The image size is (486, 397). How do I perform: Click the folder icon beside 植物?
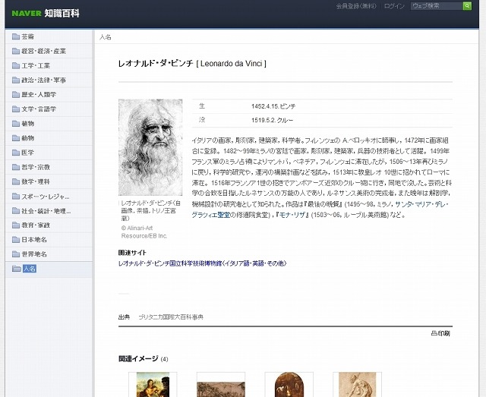[x=16, y=124]
